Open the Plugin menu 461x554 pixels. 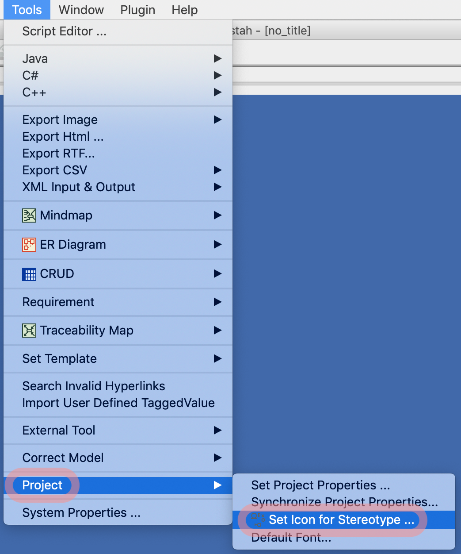click(137, 10)
